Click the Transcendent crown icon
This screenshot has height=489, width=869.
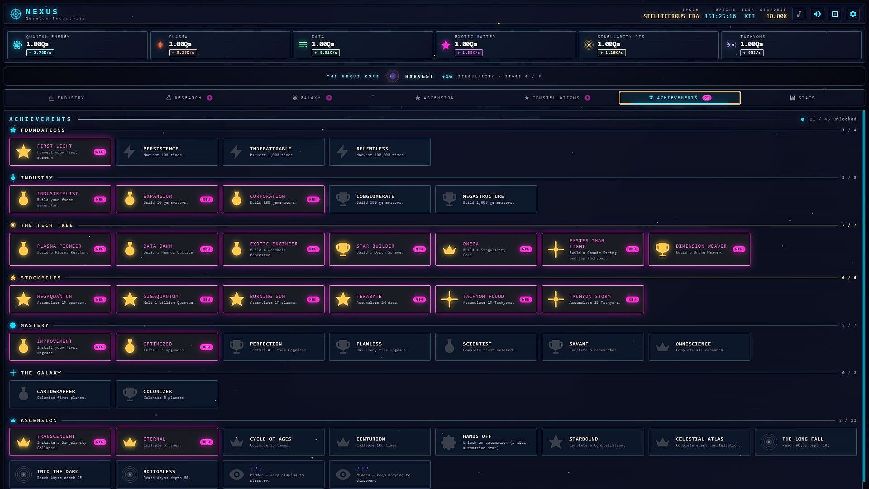(x=24, y=442)
